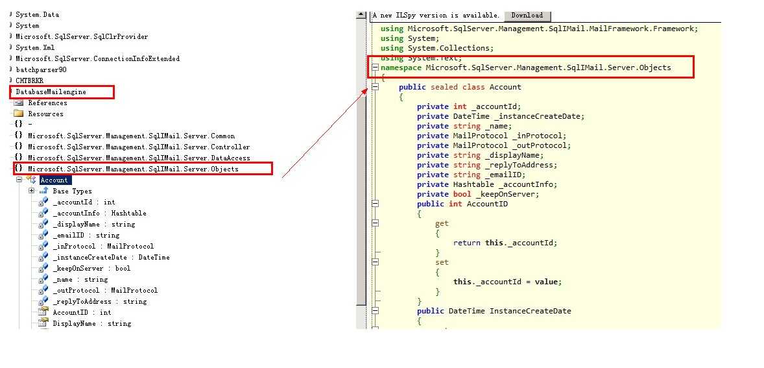Click the field icon of _outProtocol

coord(44,290)
